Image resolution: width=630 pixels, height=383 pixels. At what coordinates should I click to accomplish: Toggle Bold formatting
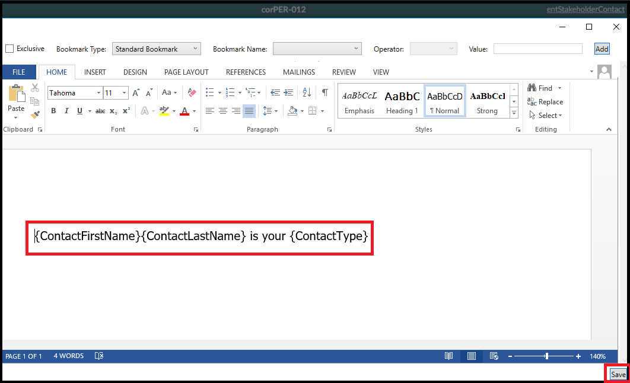coord(53,111)
